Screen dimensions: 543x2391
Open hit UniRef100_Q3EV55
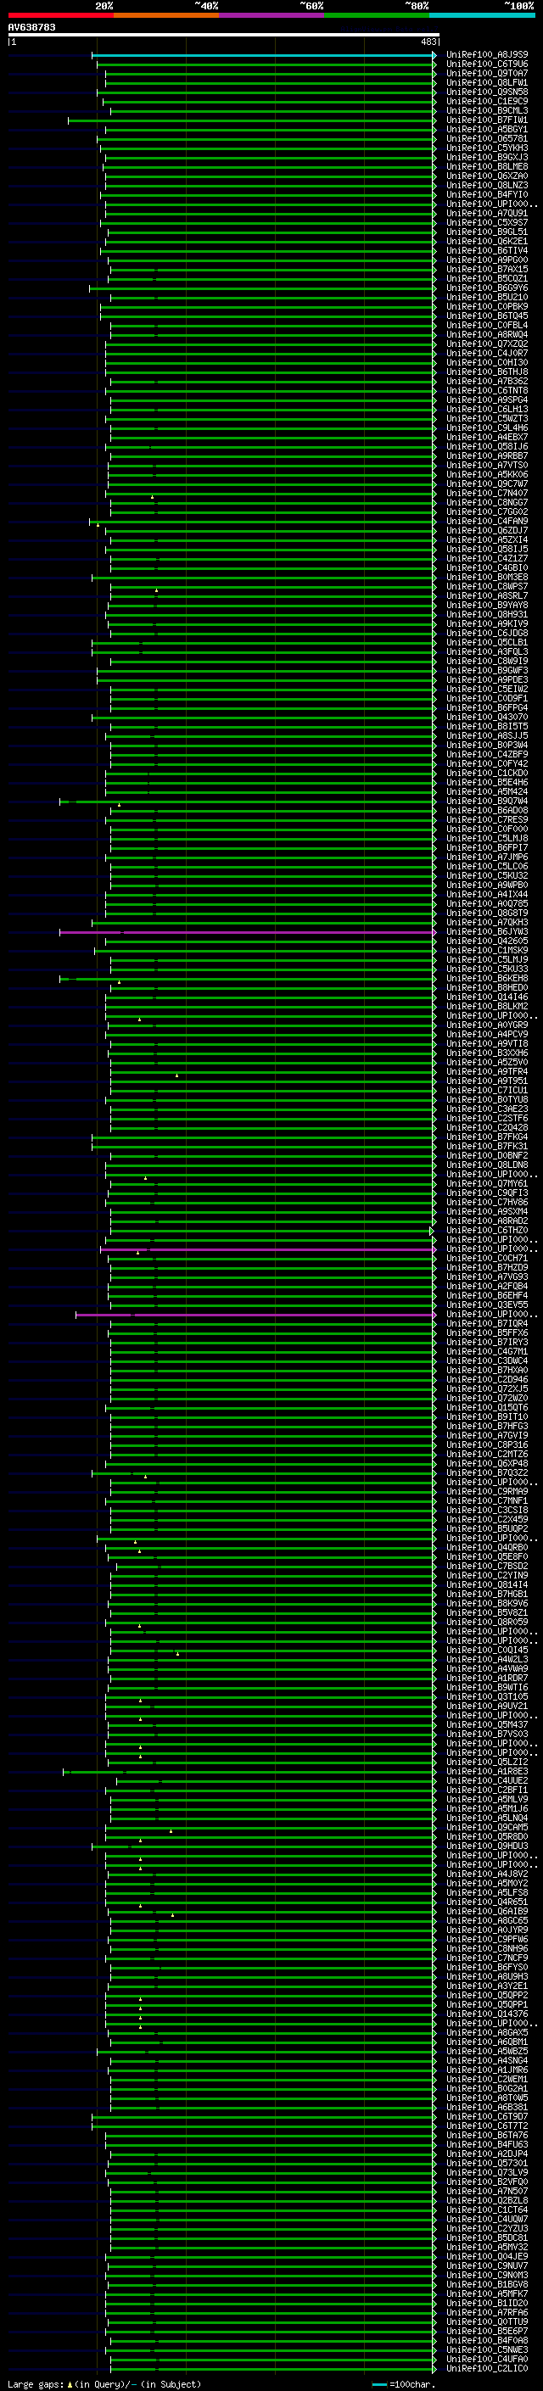tap(487, 1305)
